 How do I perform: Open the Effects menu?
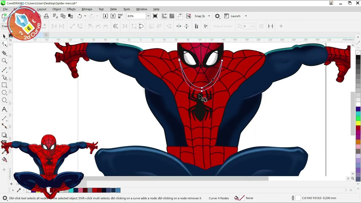(x=71, y=9)
